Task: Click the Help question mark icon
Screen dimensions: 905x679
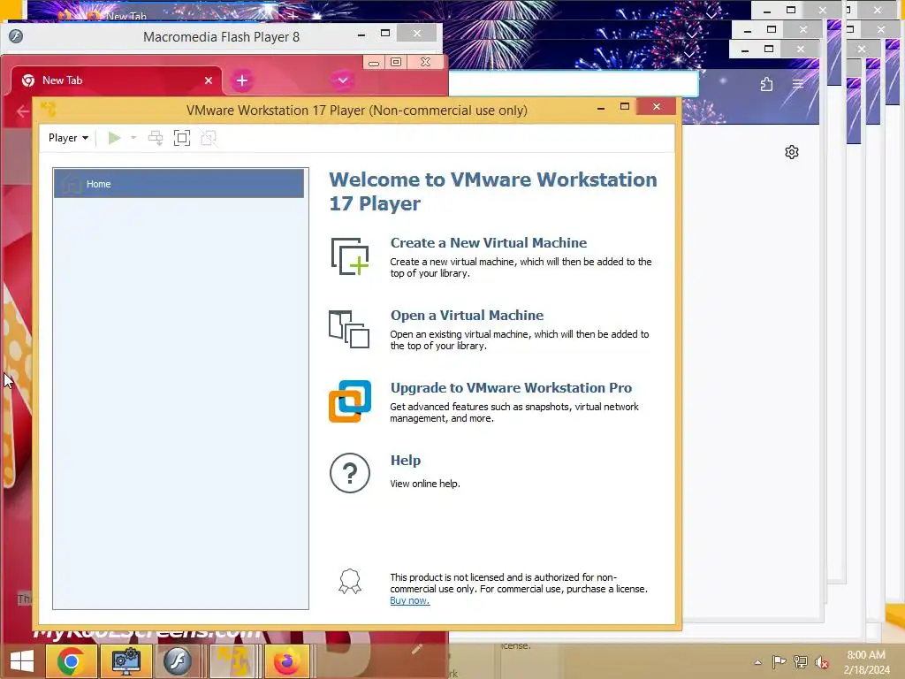Action: pos(350,473)
